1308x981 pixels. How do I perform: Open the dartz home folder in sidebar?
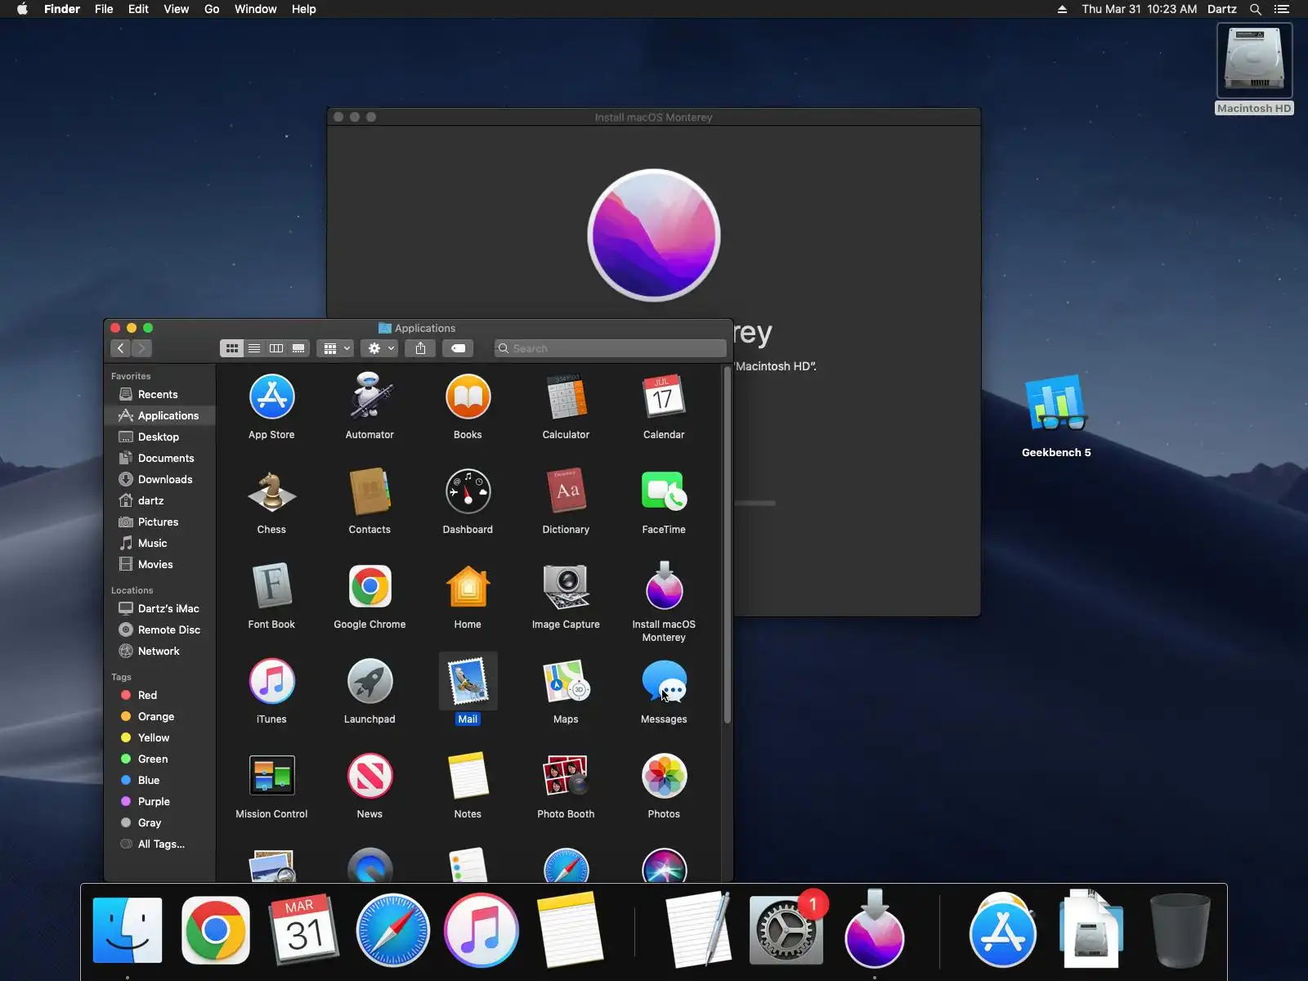[x=160, y=500]
